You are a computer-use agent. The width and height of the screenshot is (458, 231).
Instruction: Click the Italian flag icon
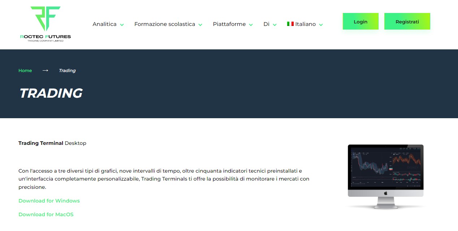coord(290,24)
